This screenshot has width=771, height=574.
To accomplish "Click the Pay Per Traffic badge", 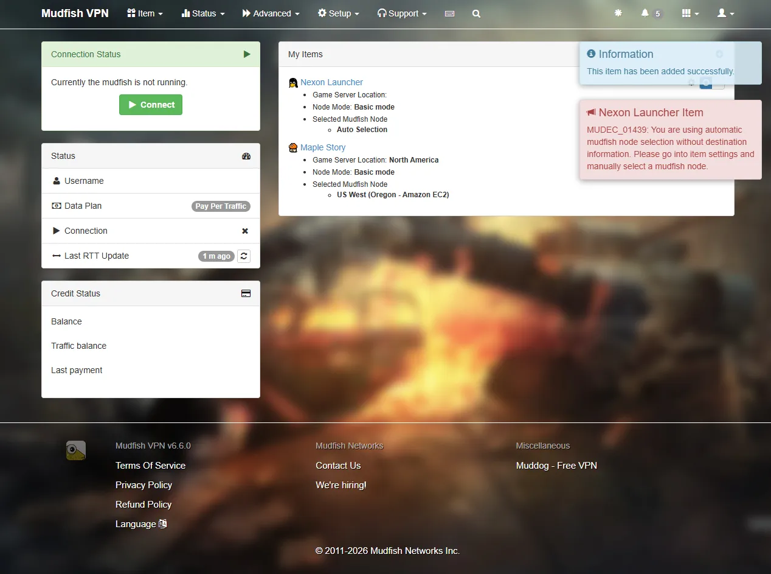I will [x=221, y=206].
